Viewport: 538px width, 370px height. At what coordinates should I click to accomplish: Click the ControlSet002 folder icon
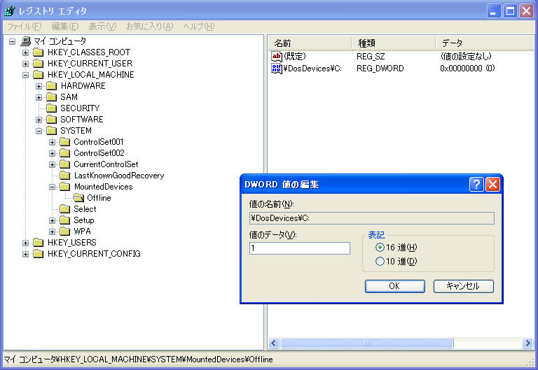click(65, 153)
